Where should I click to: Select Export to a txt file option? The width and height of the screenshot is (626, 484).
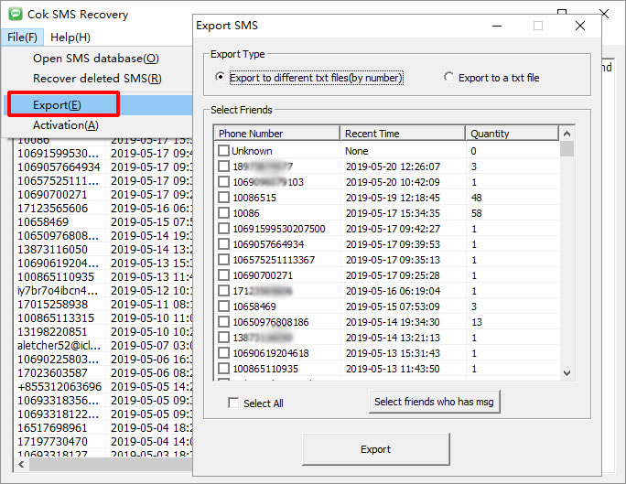click(x=448, y=78)
